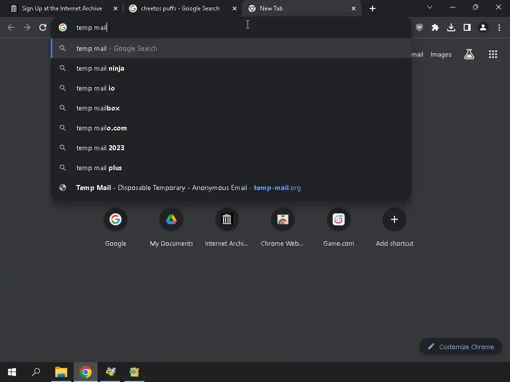Screen dimensions: 510x382
Task: Close the cheetos puffs search tab
Action: (x=235, y=8)
